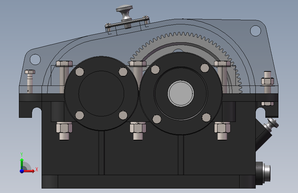
Task: Select the breather cap knob on top cover
Action: pyautogui.click(x=125, y=12)
